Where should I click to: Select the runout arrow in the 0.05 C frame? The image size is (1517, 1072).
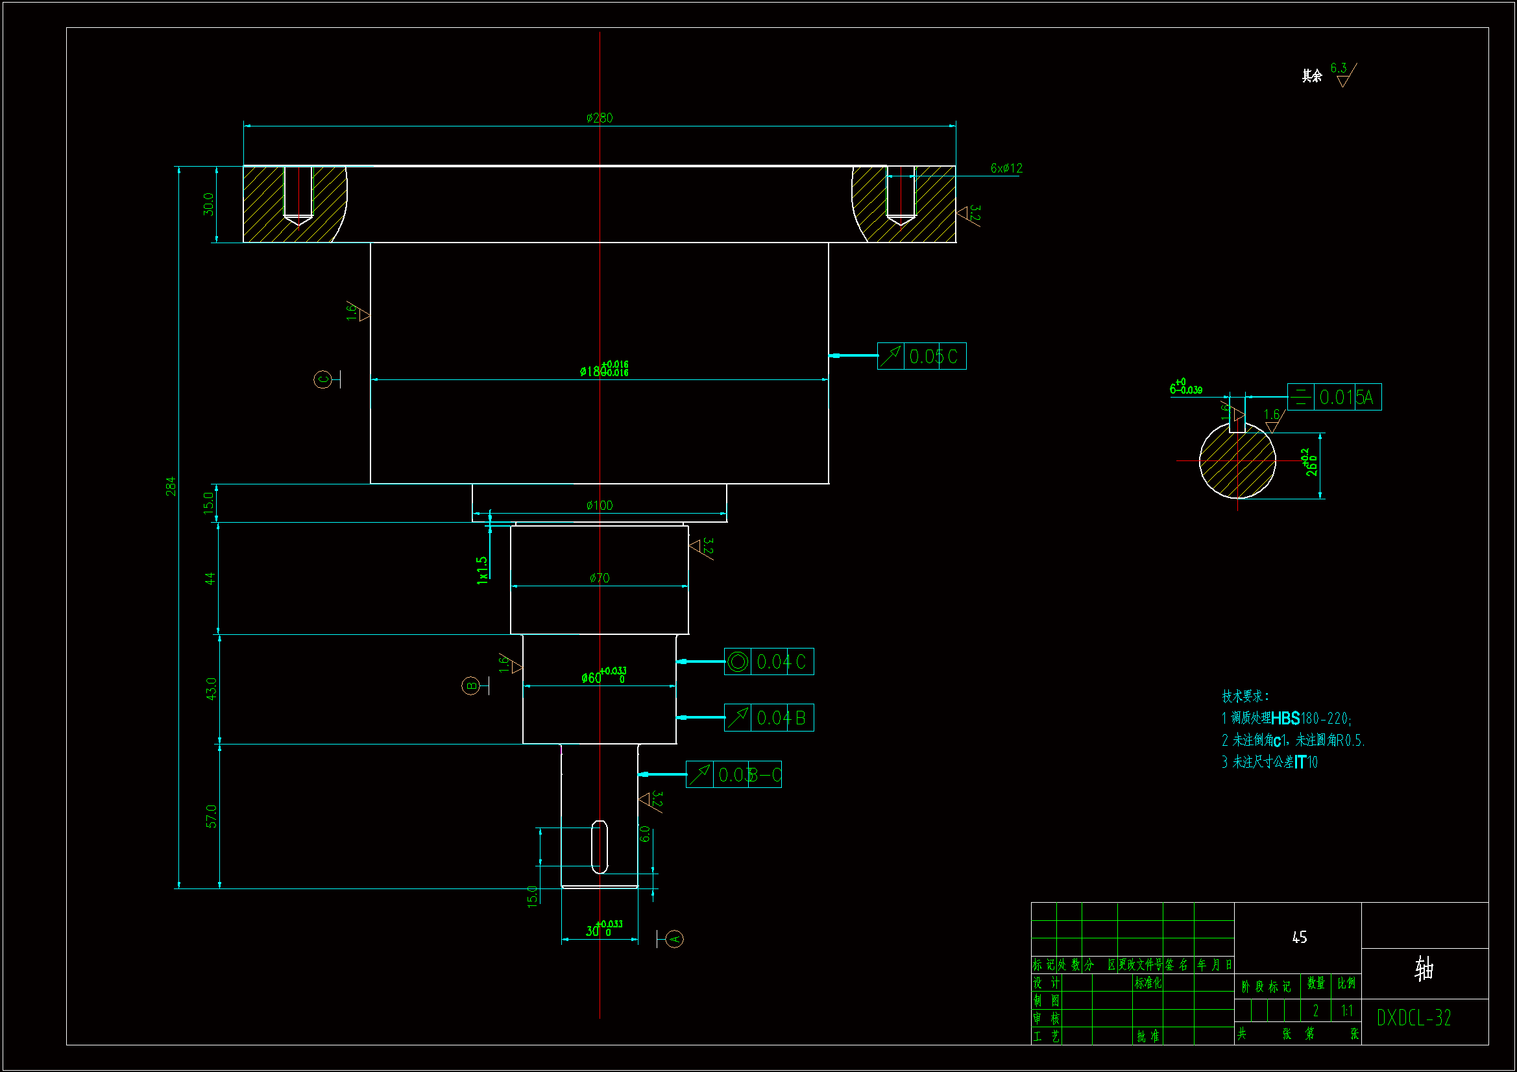point(891,356)
